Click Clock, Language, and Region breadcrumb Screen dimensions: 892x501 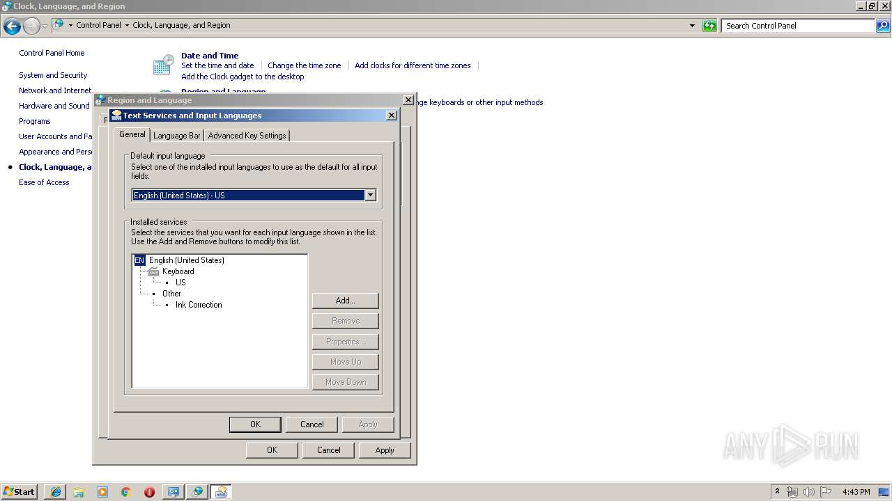coord(181,25)
